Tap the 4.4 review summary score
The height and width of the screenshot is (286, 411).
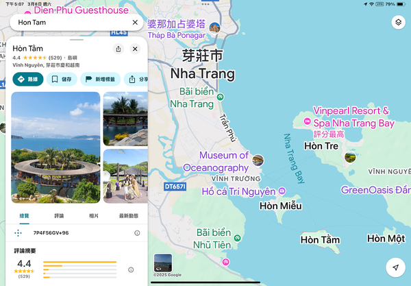pyautogui.click(x=24, y=263)
